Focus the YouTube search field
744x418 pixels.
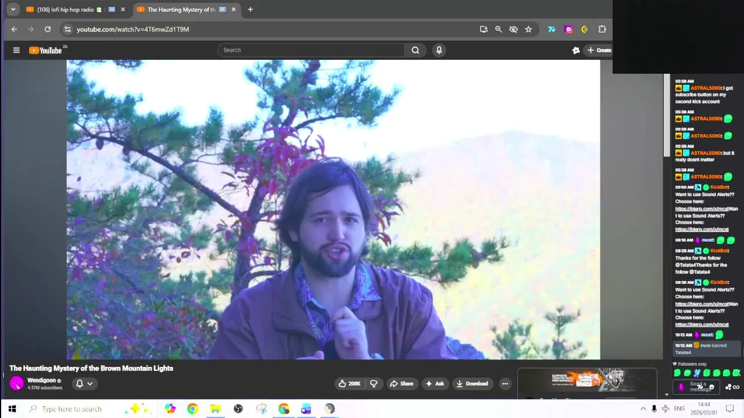point(312,50)
